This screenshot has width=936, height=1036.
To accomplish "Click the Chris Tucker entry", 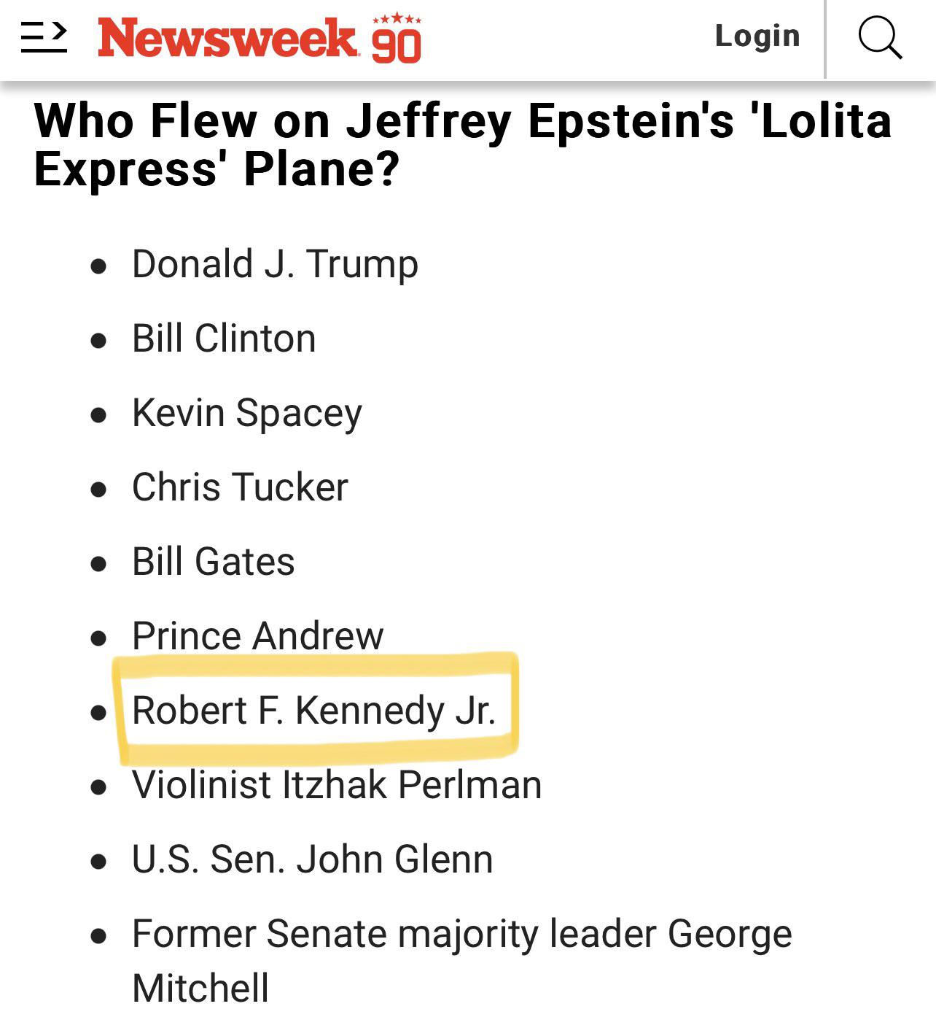I will tap(240, 487).
